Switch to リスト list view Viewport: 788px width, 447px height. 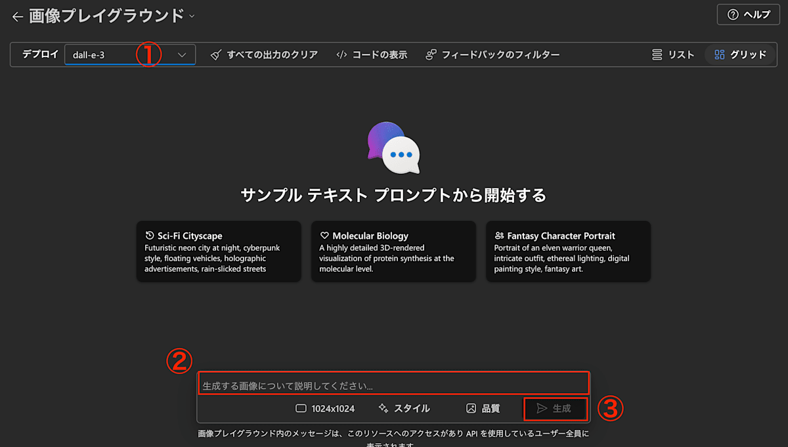click(673, 55)
